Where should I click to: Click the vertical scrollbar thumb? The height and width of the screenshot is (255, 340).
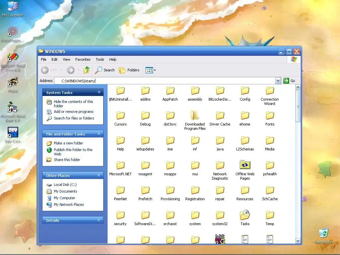(x=298, y=106)
